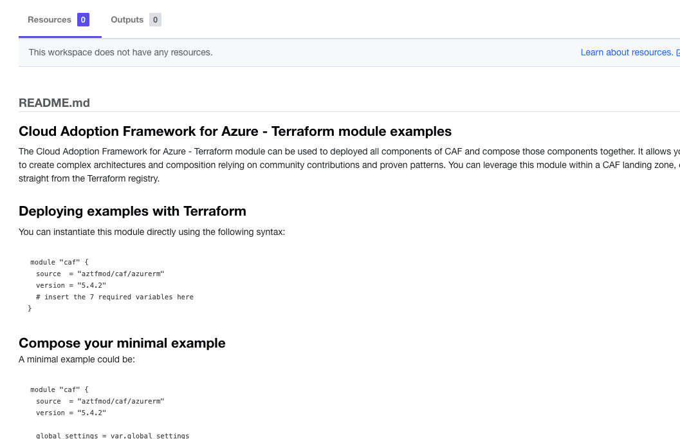Click the insert 7 required variables comment

115,297
